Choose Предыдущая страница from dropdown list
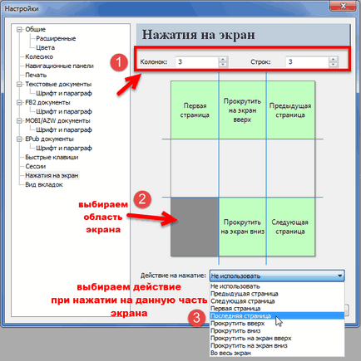The height and width of the screenshot is (361, 361). 277,294
